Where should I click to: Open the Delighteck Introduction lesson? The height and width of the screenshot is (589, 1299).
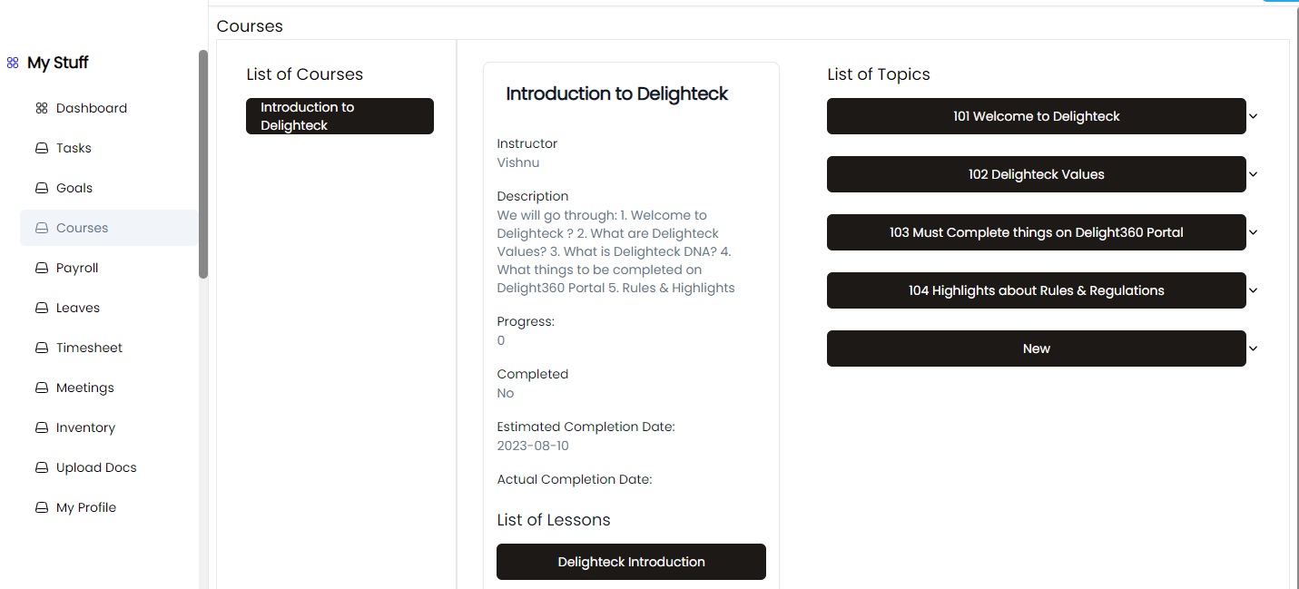click(631, 562)
